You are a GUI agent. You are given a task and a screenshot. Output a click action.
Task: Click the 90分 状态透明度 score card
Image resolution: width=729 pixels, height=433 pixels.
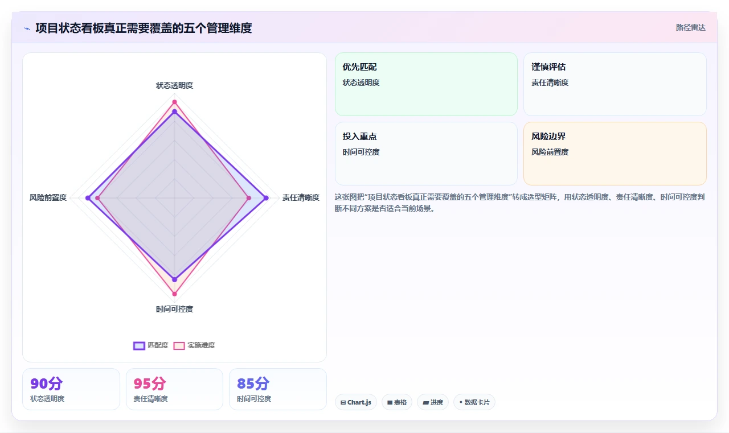pos(71,389)
